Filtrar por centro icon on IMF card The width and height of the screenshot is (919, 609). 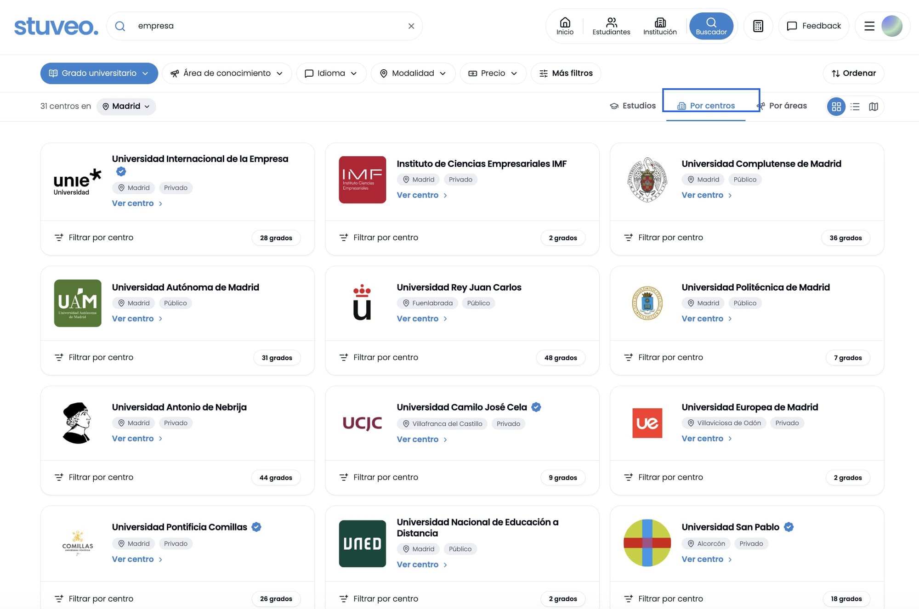(343, 237)
